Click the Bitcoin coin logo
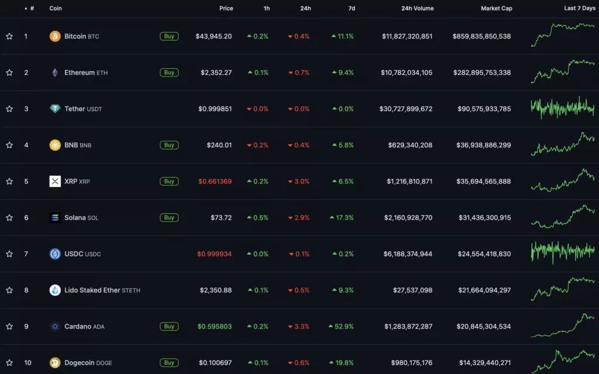 pyautogui.click(x=55, y=36)
